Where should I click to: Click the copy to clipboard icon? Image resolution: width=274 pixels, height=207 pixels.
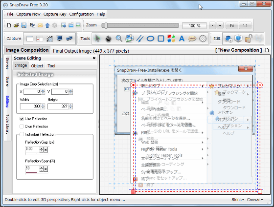click(32, 25)
